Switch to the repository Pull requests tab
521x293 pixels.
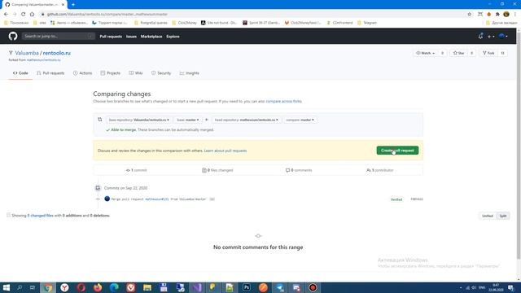coord(50,73)
